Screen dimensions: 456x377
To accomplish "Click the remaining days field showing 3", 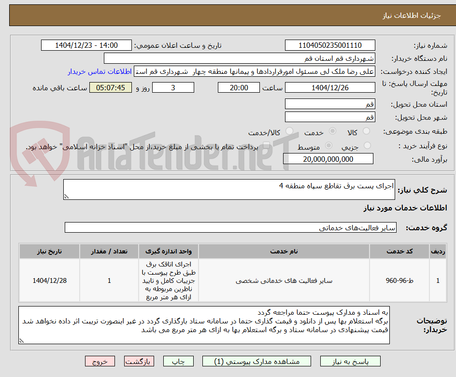I will pos(173,87).
